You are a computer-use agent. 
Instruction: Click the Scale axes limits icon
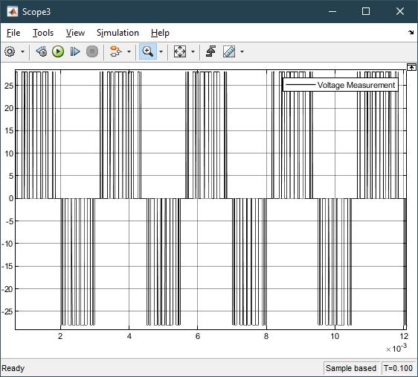[x=180, y=51]
